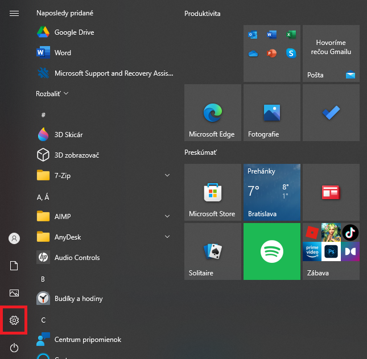The width and height of the screenshot is (367, 359).
Task: Open Documents from the Start sidebar
Action: 14,266
